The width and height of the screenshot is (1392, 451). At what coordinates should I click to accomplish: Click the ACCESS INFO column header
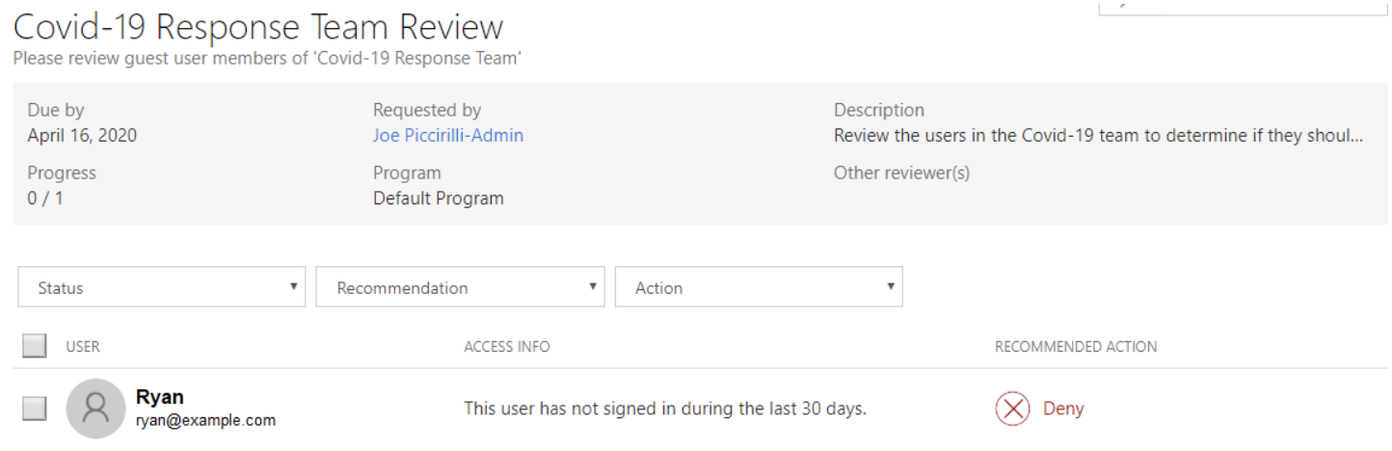tap(507, 347)
